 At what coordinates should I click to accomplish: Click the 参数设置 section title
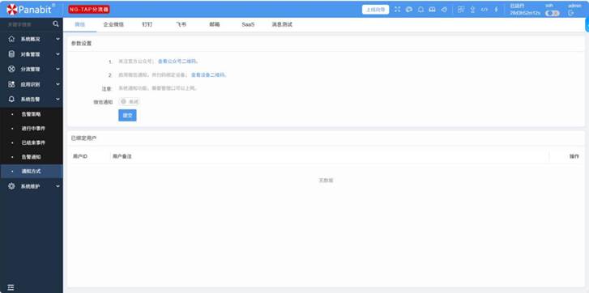tap(81, 43)
